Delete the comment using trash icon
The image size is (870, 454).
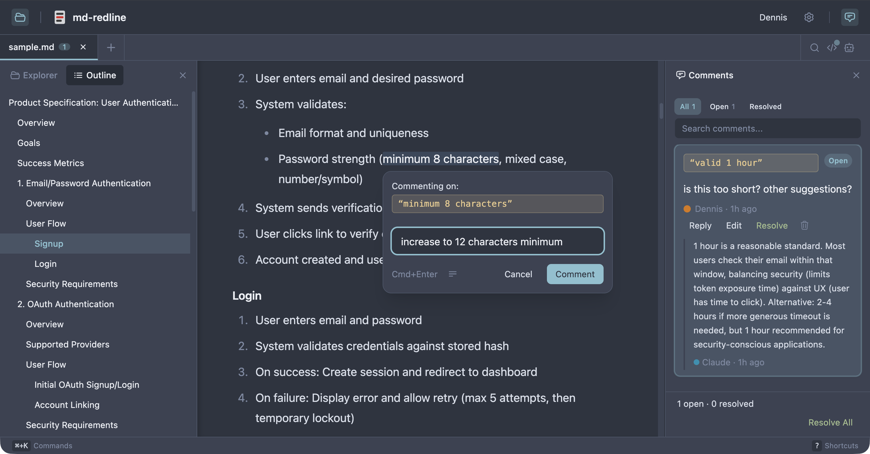point(804,225)
